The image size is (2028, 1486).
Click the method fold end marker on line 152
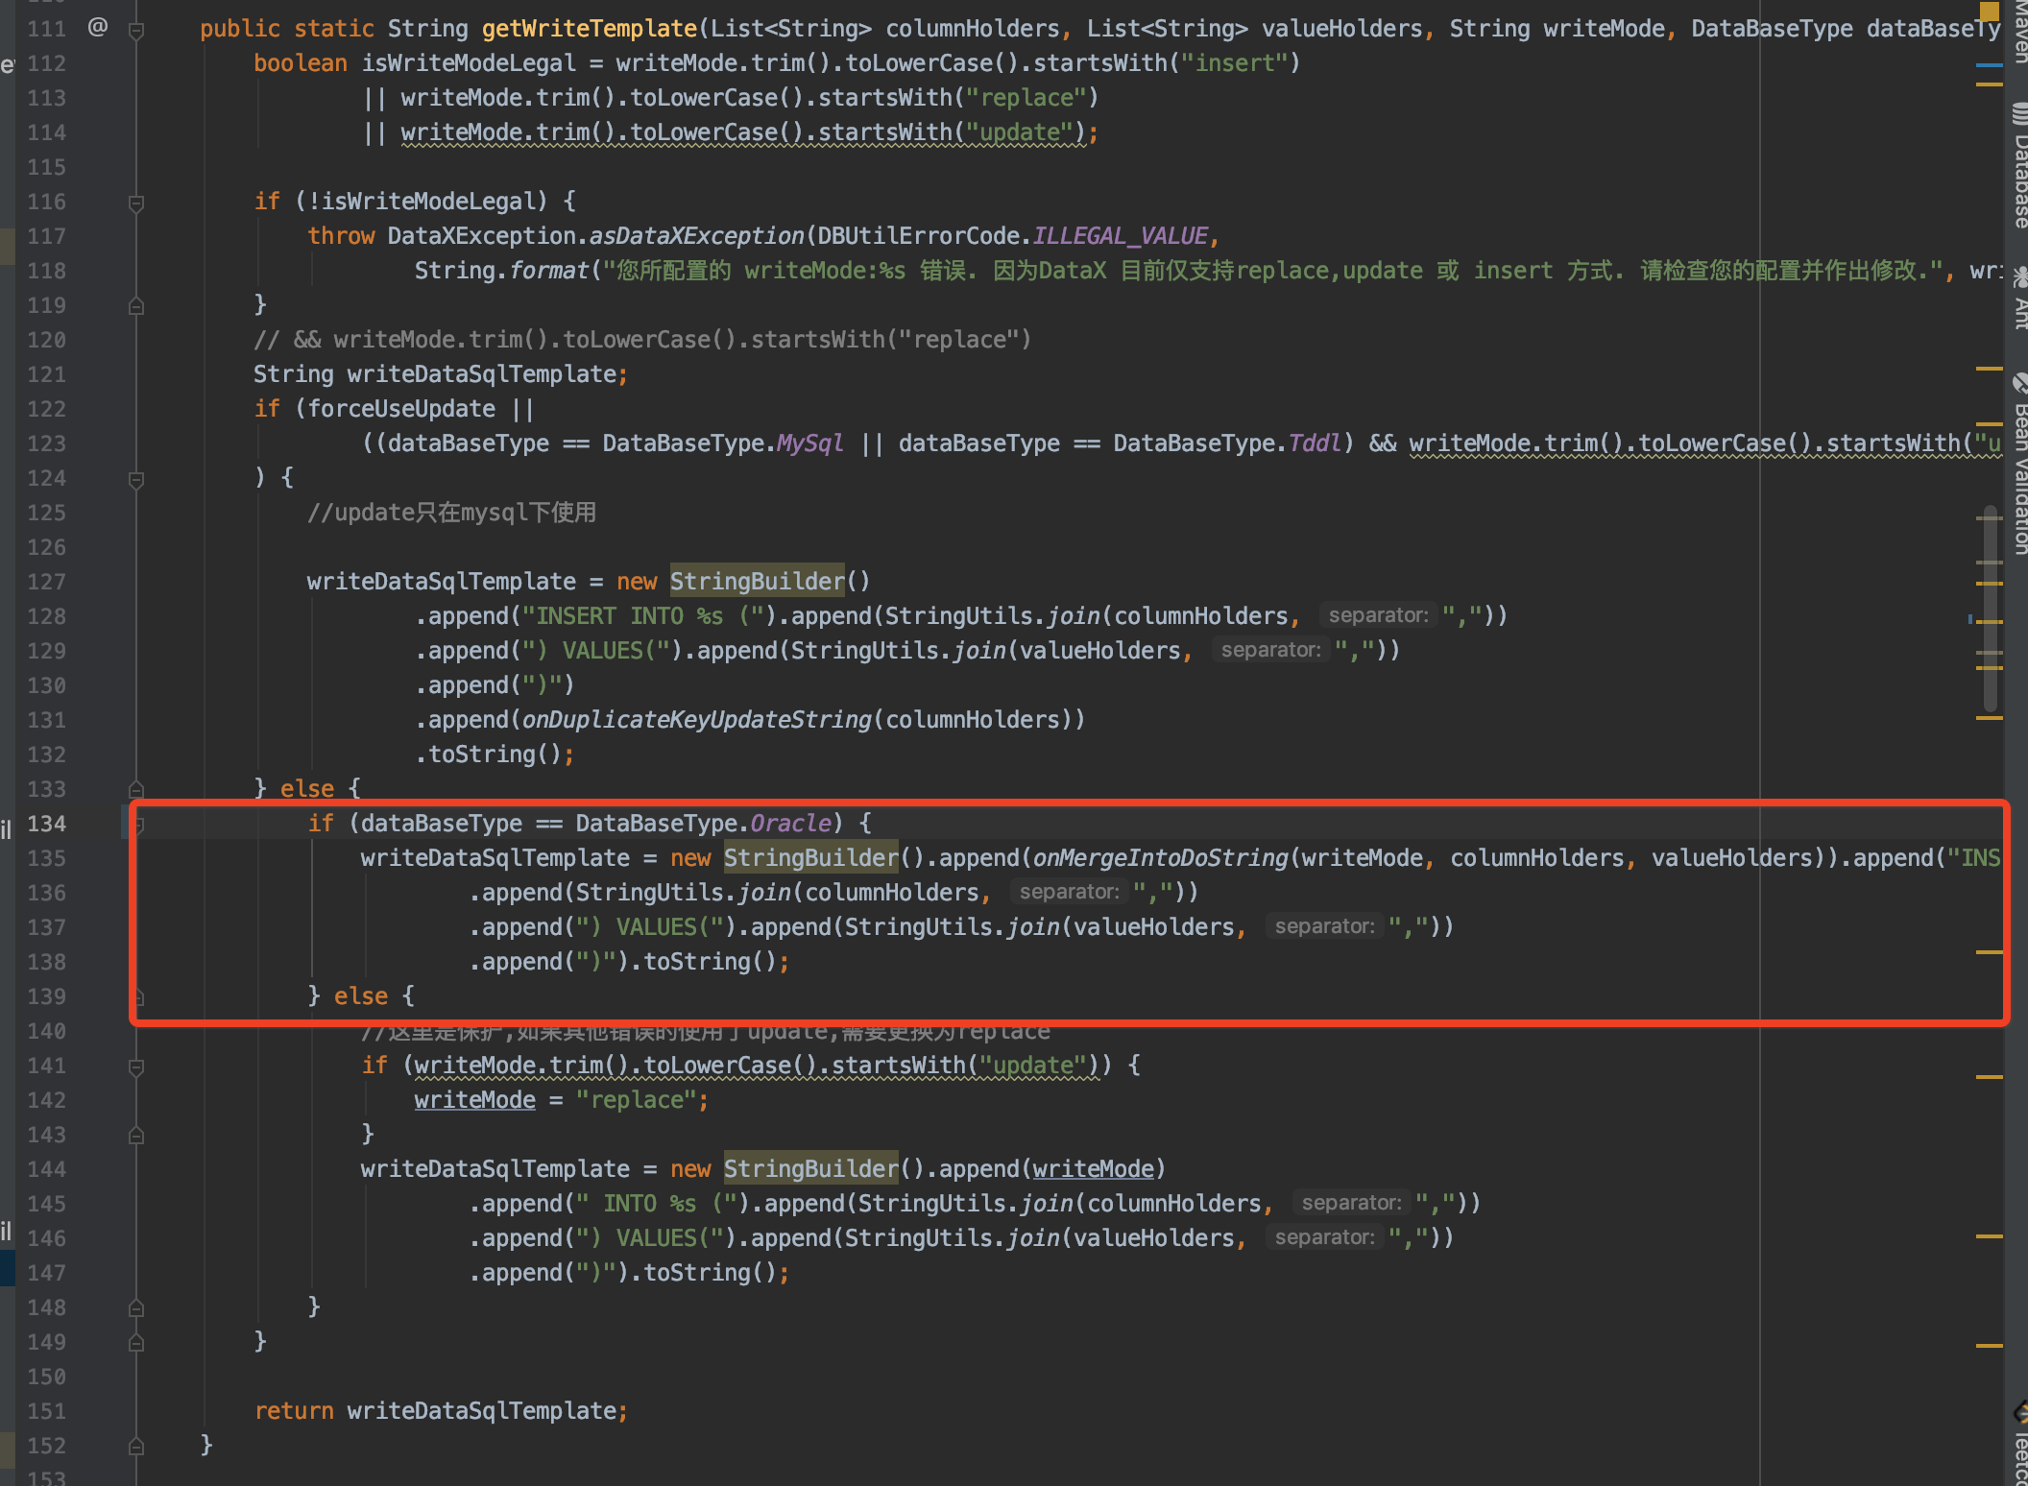pos(136,1447)
